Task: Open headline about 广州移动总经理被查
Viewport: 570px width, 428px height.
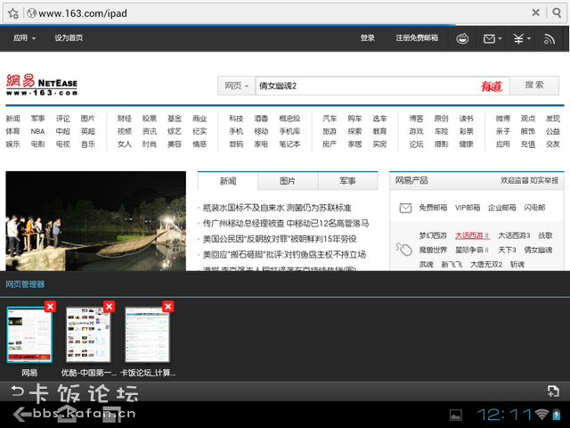Action: 286,224
